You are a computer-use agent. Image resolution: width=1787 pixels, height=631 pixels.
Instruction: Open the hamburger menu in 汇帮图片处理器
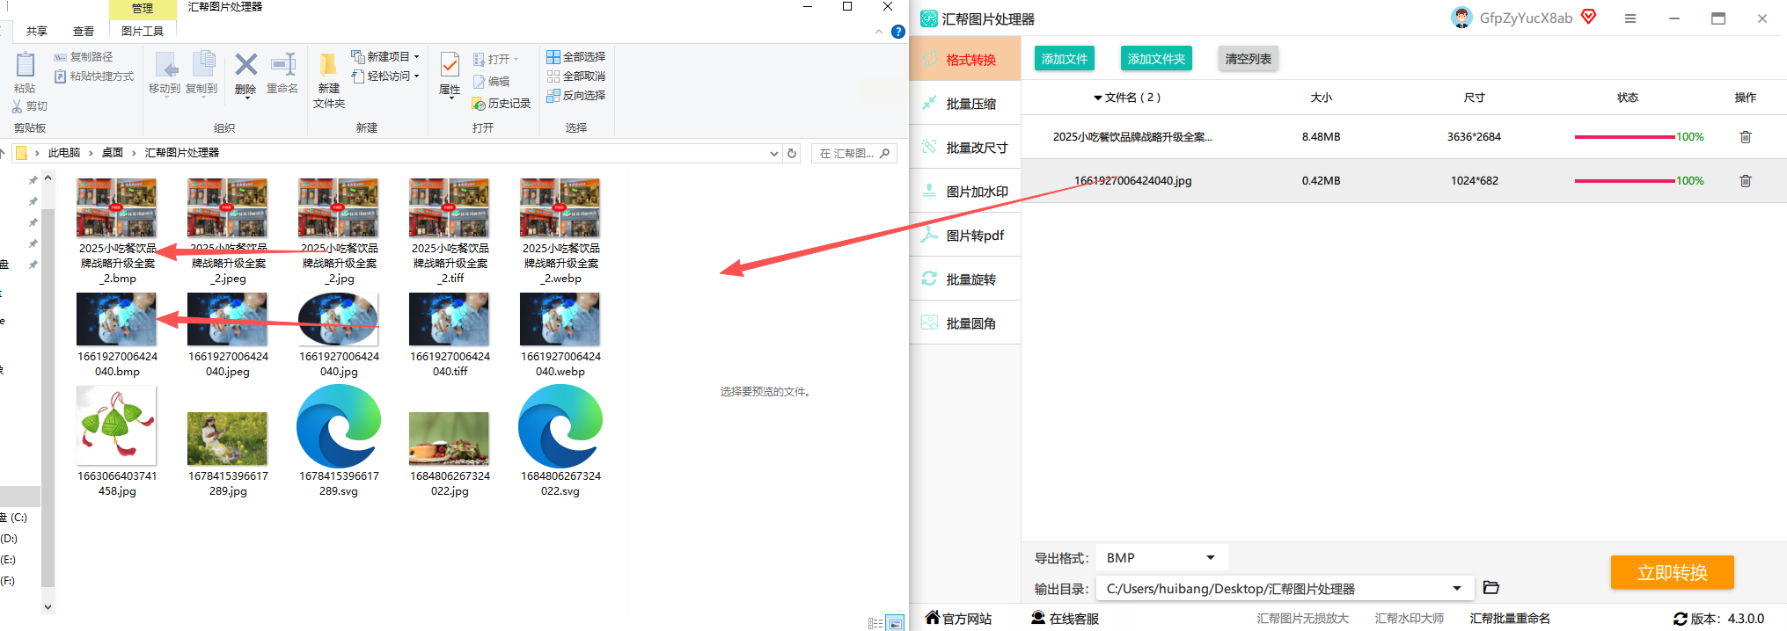(1630, 18)
